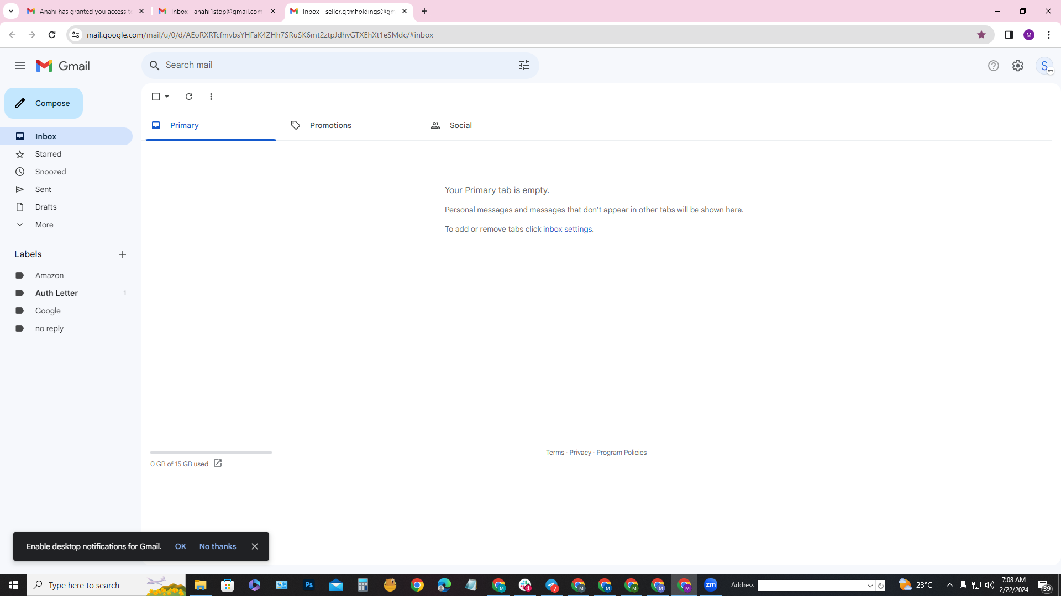Viewport: 1061px width, 596px height.
Task: Click the taskbar search box
Action: pyautogui.click(x=106, y=585)
